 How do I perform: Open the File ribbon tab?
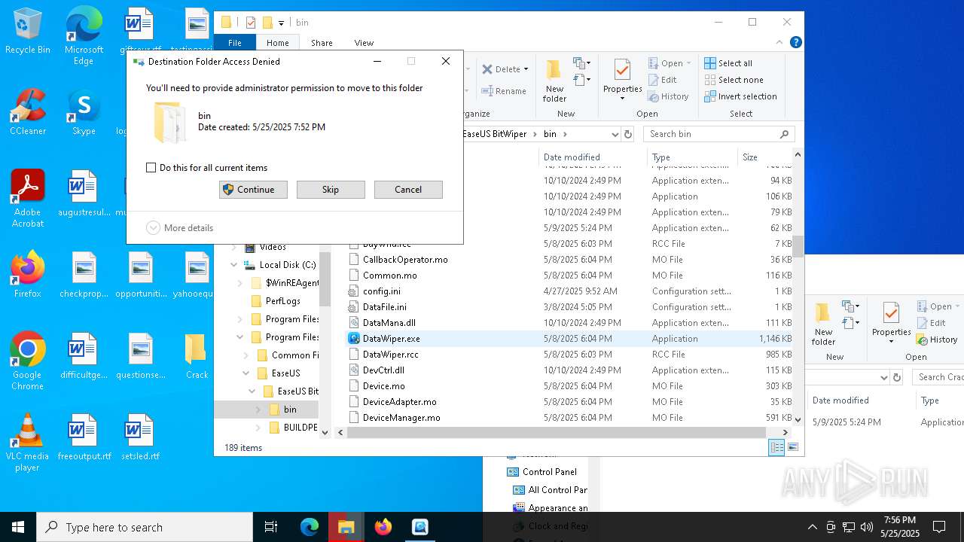pos(235,43)
